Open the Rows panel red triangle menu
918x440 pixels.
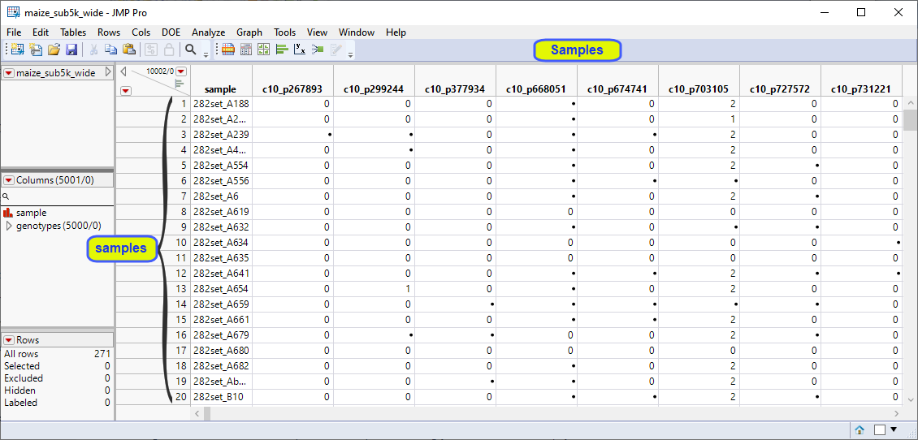pos(9,340)
